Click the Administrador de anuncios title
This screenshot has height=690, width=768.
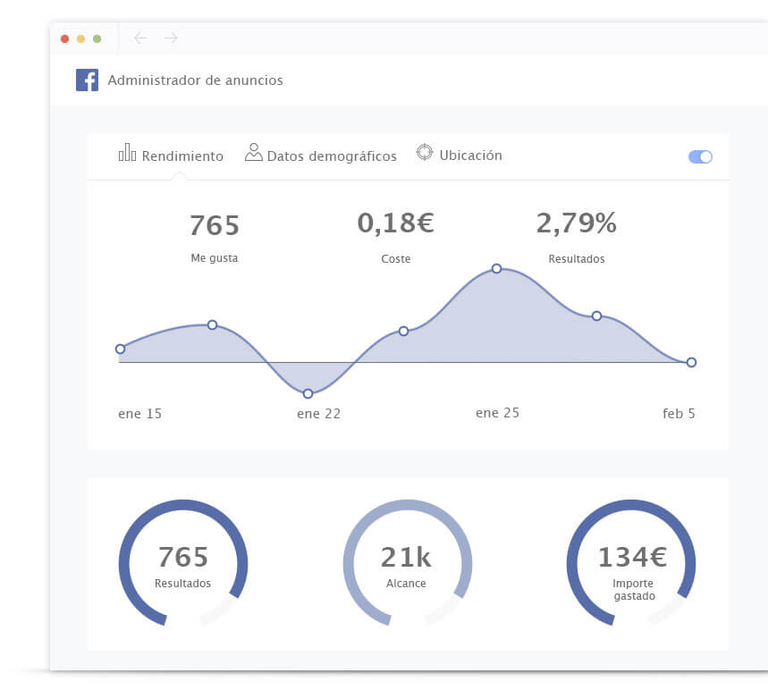(195, 80)
